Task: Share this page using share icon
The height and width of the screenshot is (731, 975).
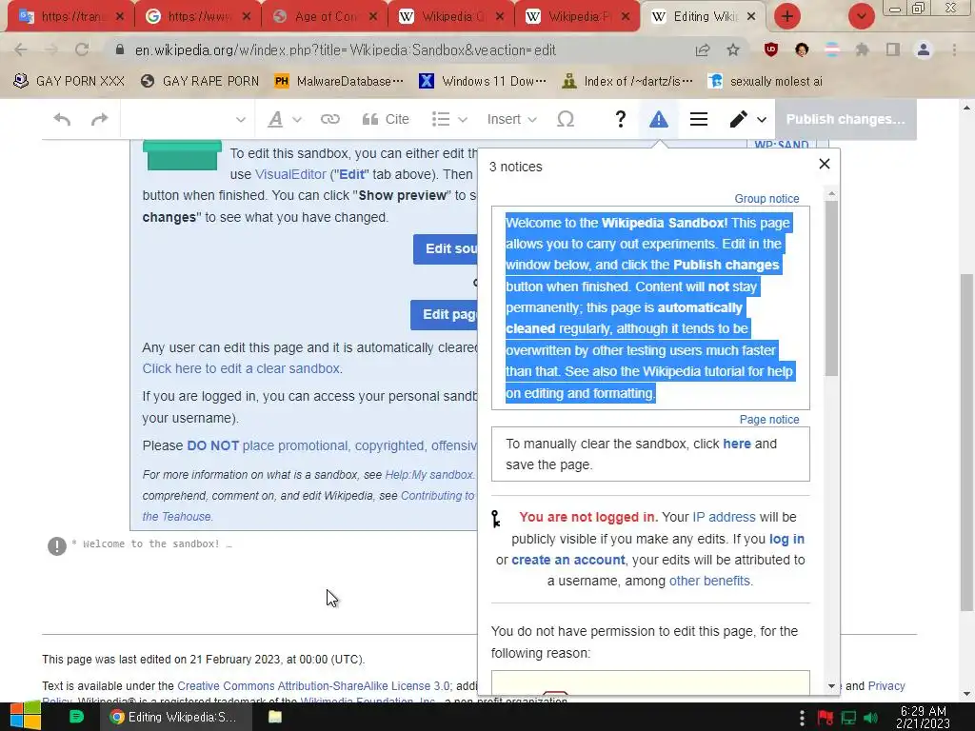Action: (x=703, y=49)
